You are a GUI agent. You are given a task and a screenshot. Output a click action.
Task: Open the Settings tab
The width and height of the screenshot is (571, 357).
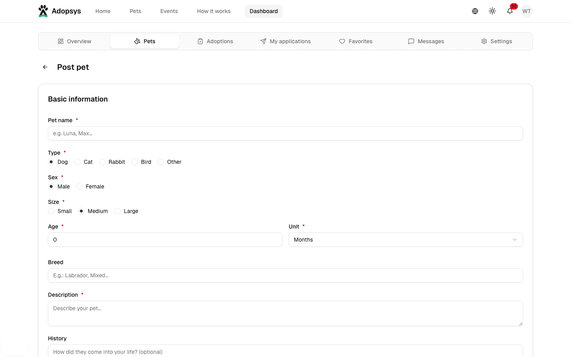(496, 41)
